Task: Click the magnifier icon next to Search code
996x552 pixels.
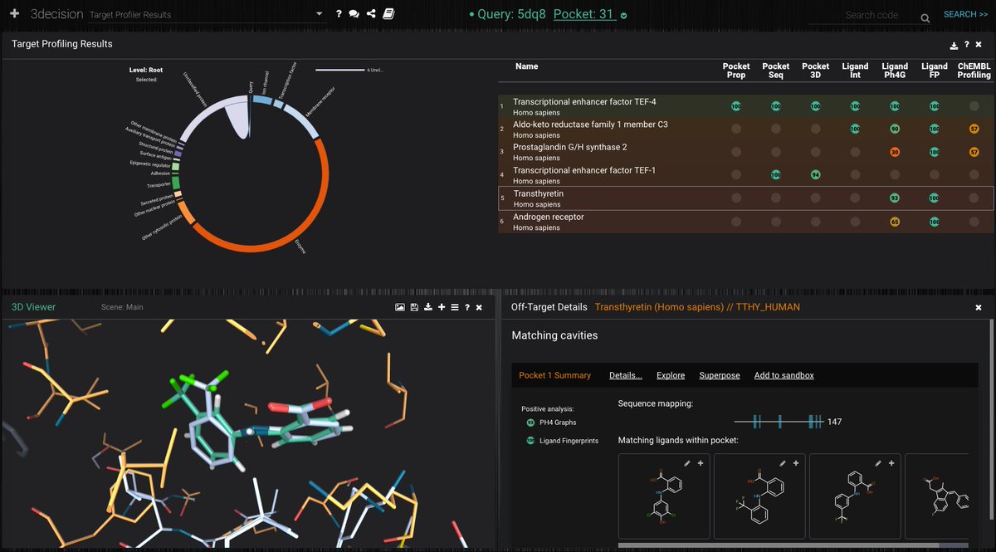Action: [x=925, y=17]
